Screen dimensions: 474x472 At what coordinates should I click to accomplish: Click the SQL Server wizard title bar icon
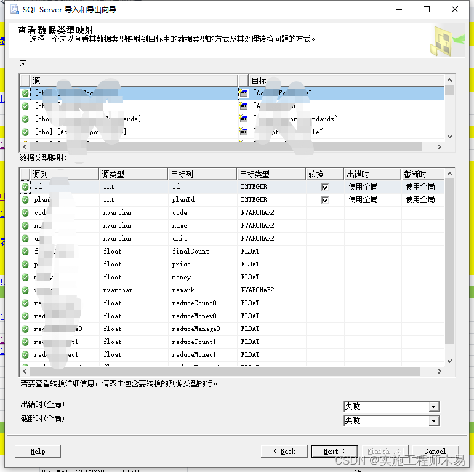(15, 9)
